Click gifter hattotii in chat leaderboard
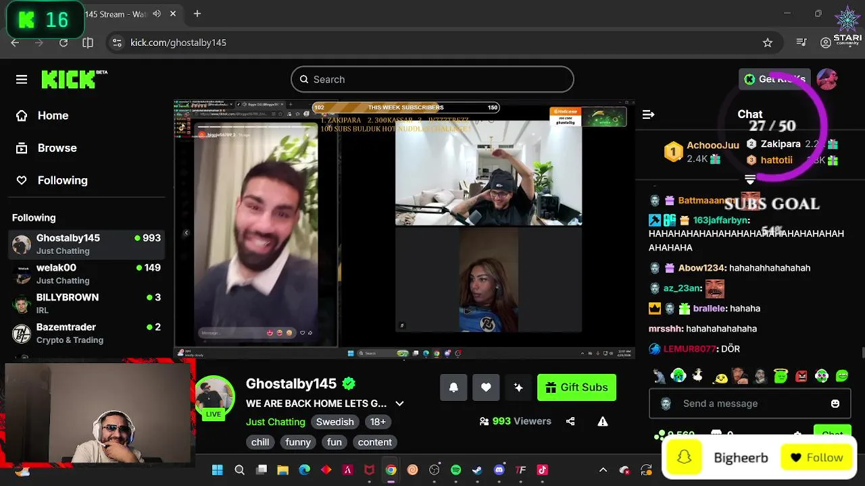Image resolution: width=865 pixels, height=486 pixels. (x=776, y=160)
